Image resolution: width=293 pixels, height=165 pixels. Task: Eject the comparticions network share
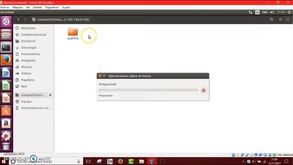(x=50, y=95)
